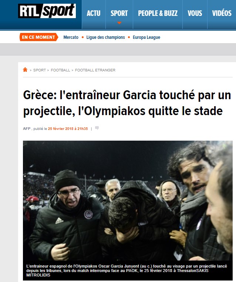Expand the SPORT dropdown arrow
This screenshot has height=282, width=236.
pos(119,23)
